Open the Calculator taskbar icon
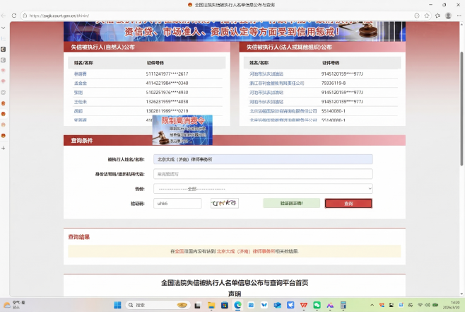Viewport: 465px width, 312px height. click(343, 305)
